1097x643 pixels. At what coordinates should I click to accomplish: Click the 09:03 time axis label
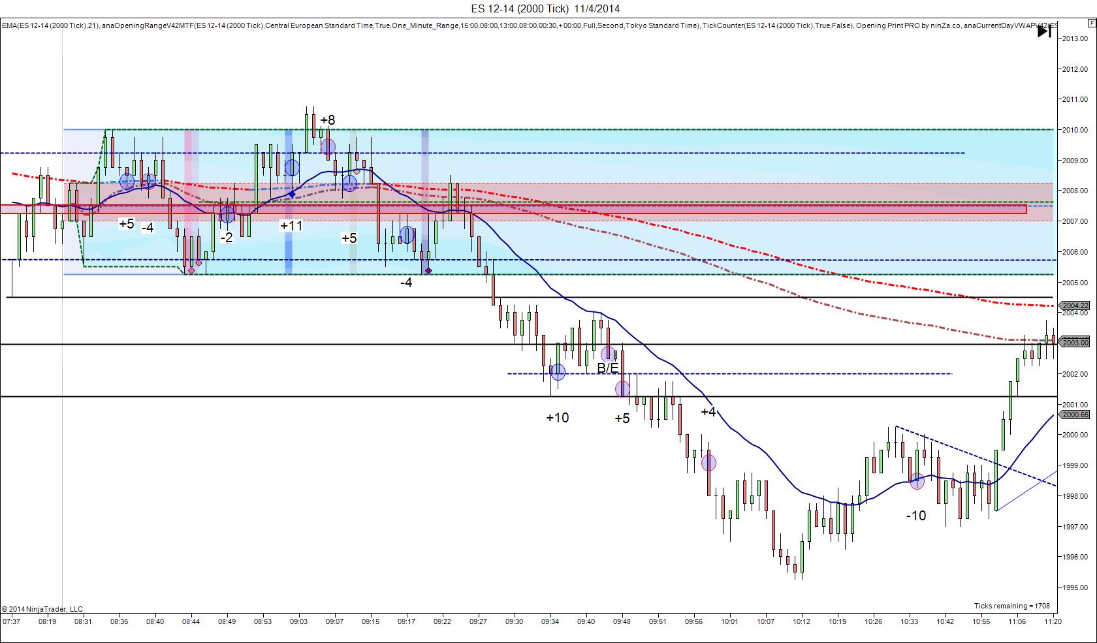299,621
